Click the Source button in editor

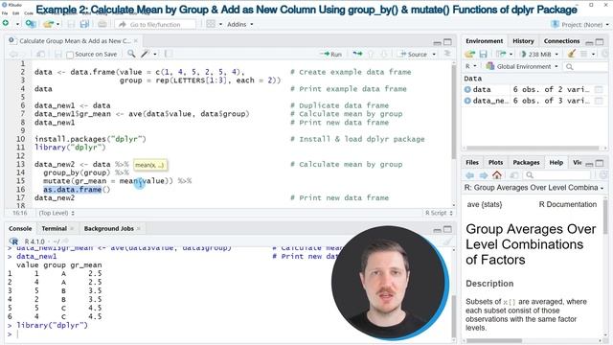[413, 55]
